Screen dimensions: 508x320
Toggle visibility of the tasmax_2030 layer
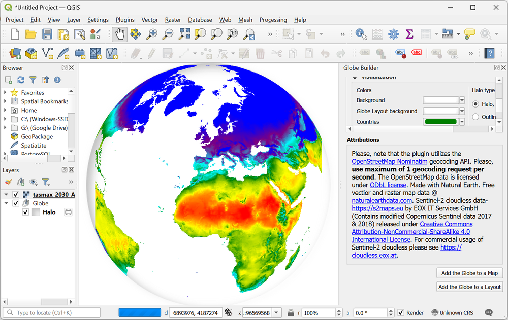(x=16, y=194)
